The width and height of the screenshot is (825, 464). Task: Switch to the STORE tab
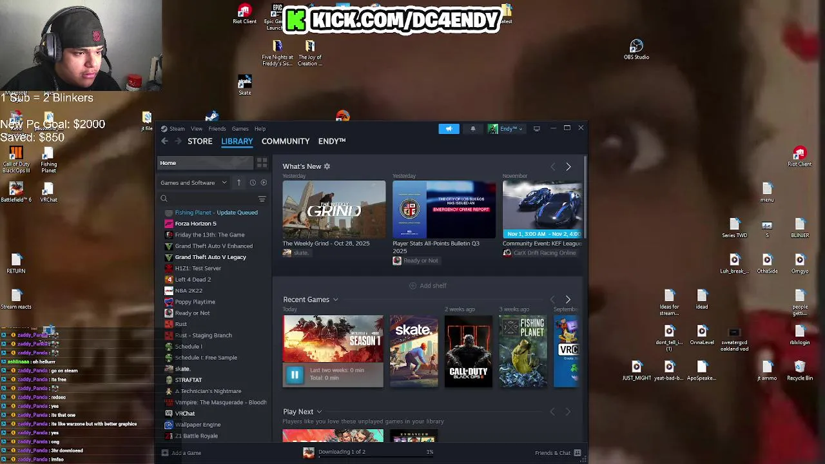pos(200,141)
